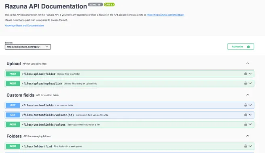Collapse the Custom fields section

tap(248, 95)
